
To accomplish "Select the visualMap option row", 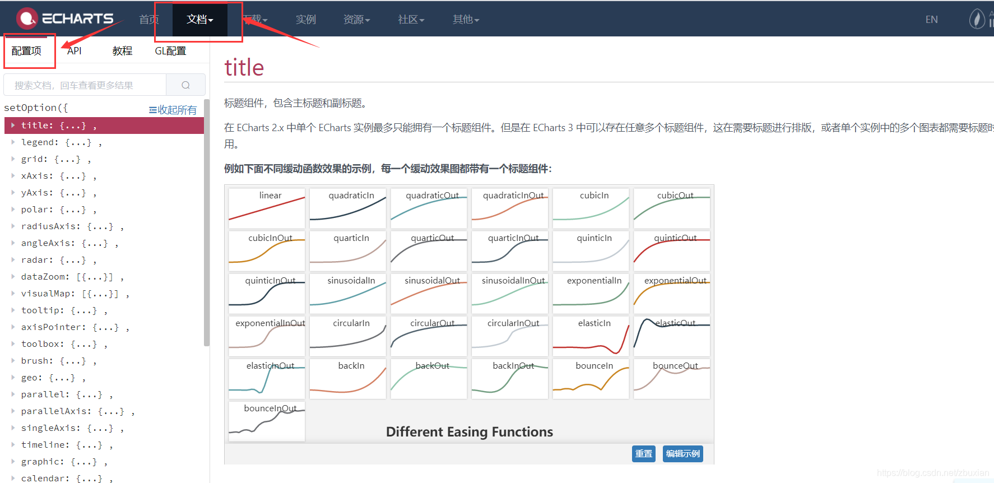I will pyautogui.click(x=104, y=294).
